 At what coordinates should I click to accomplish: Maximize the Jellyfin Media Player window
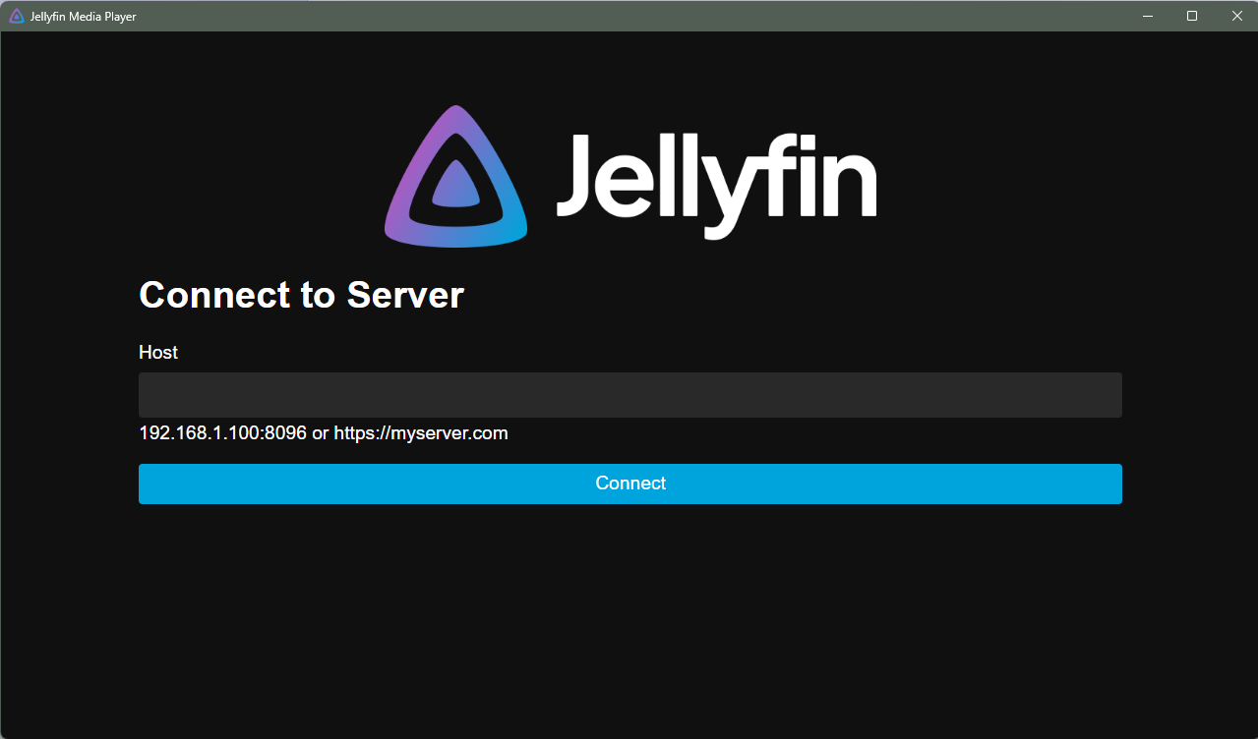tap(1192, 16)
